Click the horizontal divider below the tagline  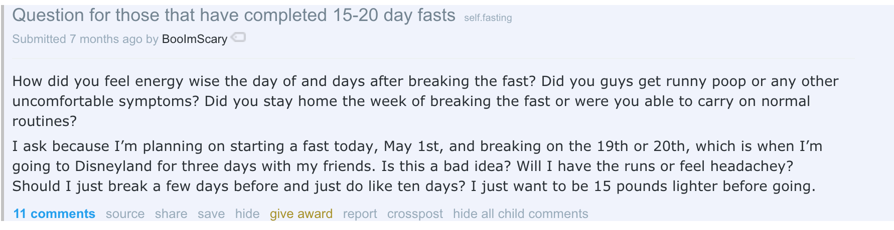(433, 58)
